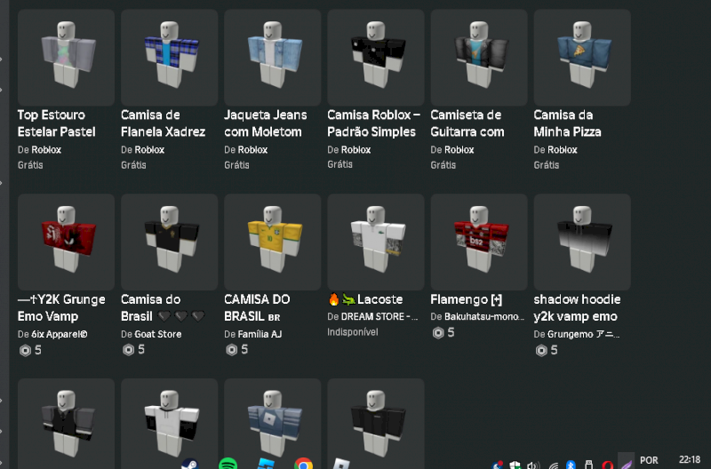Open the black Camisa do Brasil thumbnail
Image resolution: width=711 pixels, height=469 pixels.
[x=170, y=242]
